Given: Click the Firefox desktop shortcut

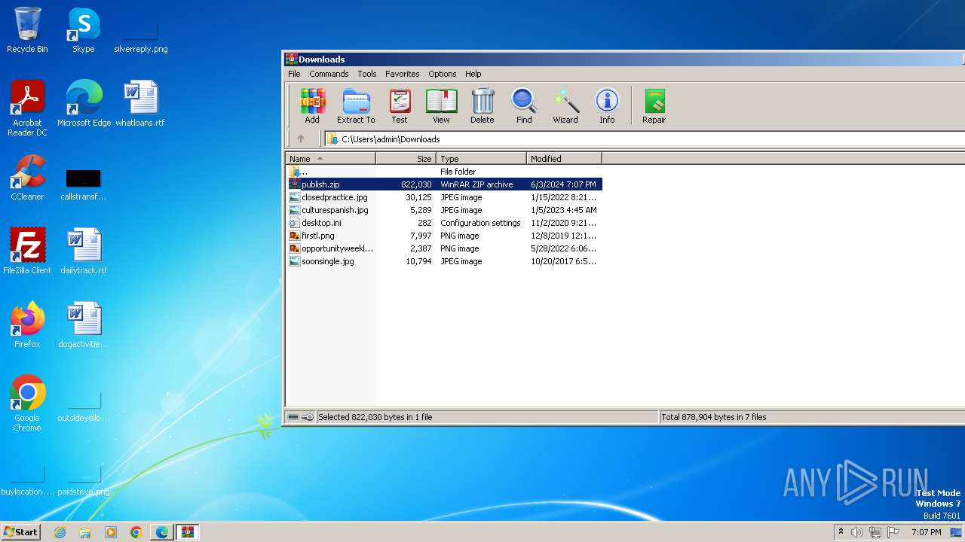Looking at the screenshot, I should pyautogui.click(x=27, y=324).
